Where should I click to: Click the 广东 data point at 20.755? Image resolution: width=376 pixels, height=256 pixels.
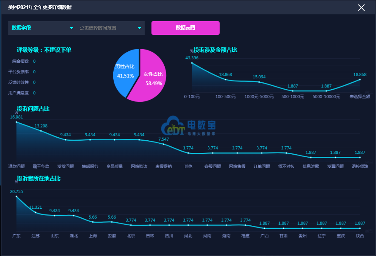(16, 197)
